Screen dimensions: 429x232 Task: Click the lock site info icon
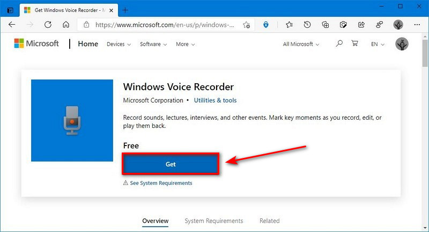86,25
